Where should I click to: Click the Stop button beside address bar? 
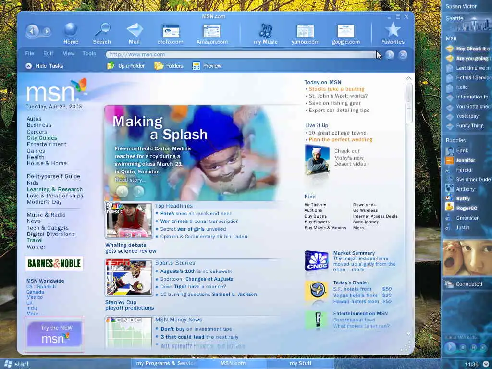tap(403, 55)
